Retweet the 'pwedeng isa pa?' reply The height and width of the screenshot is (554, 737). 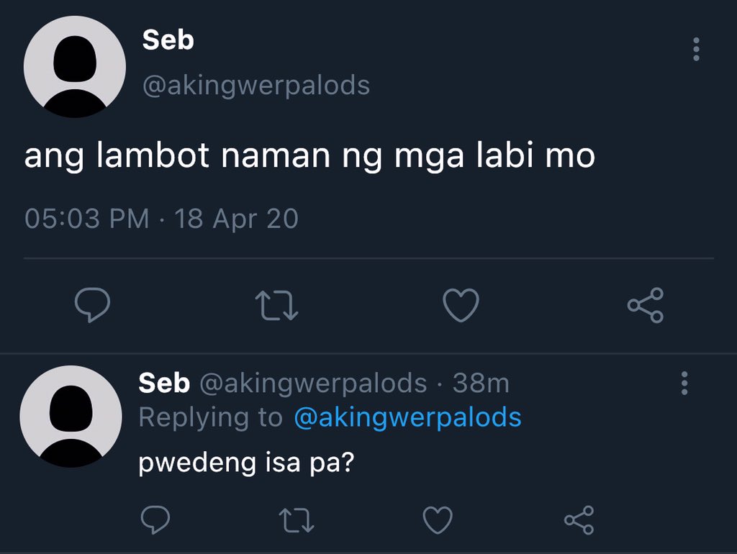click(296, 520)
